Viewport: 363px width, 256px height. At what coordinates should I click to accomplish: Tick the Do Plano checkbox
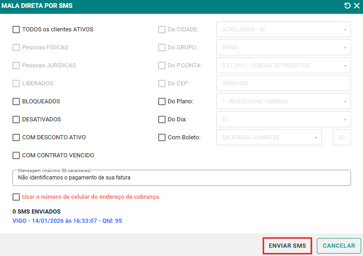coord(162,101)
